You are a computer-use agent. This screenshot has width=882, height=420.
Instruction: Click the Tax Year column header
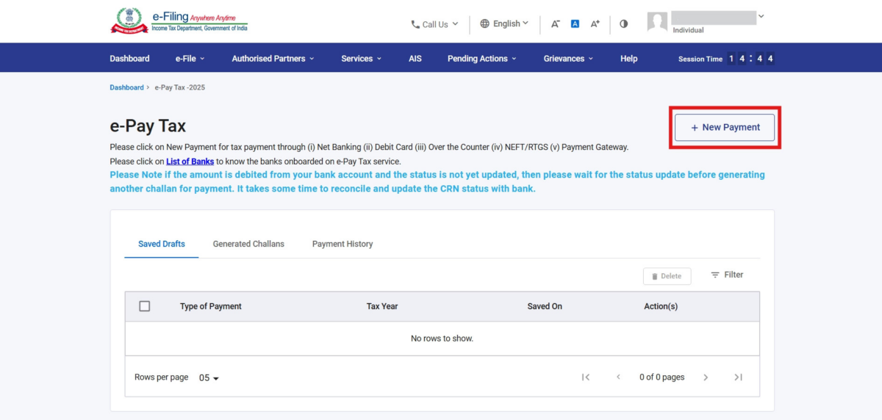[x=382, y=306]
